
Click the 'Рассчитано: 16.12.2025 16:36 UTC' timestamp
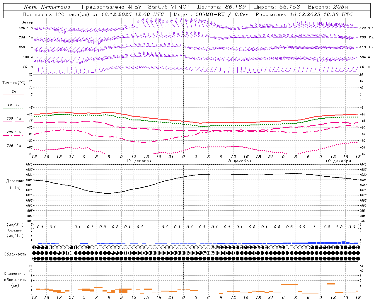304,14
